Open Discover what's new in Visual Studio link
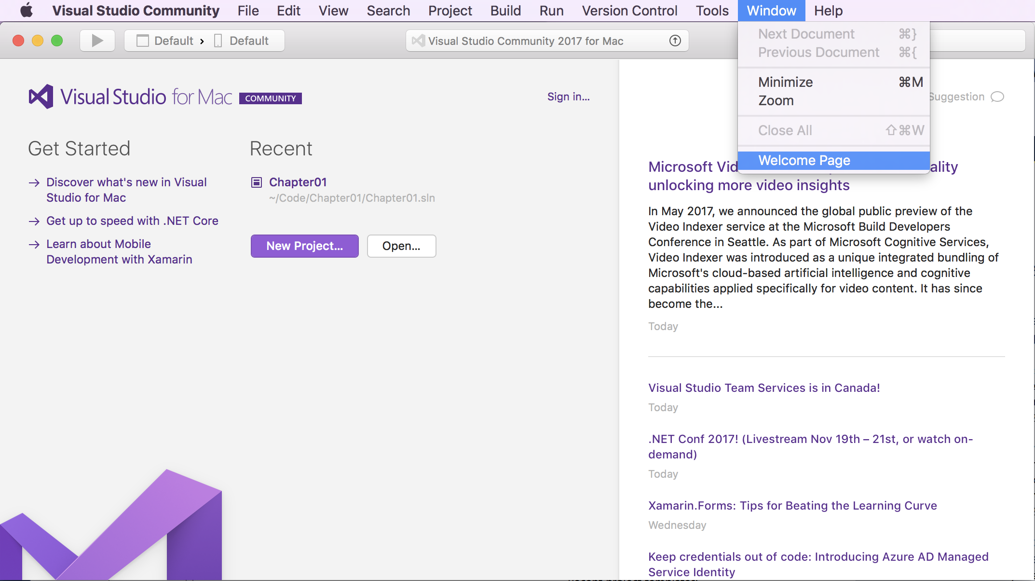The width and height of the screenshot is (1035, 581). (126, 190)
